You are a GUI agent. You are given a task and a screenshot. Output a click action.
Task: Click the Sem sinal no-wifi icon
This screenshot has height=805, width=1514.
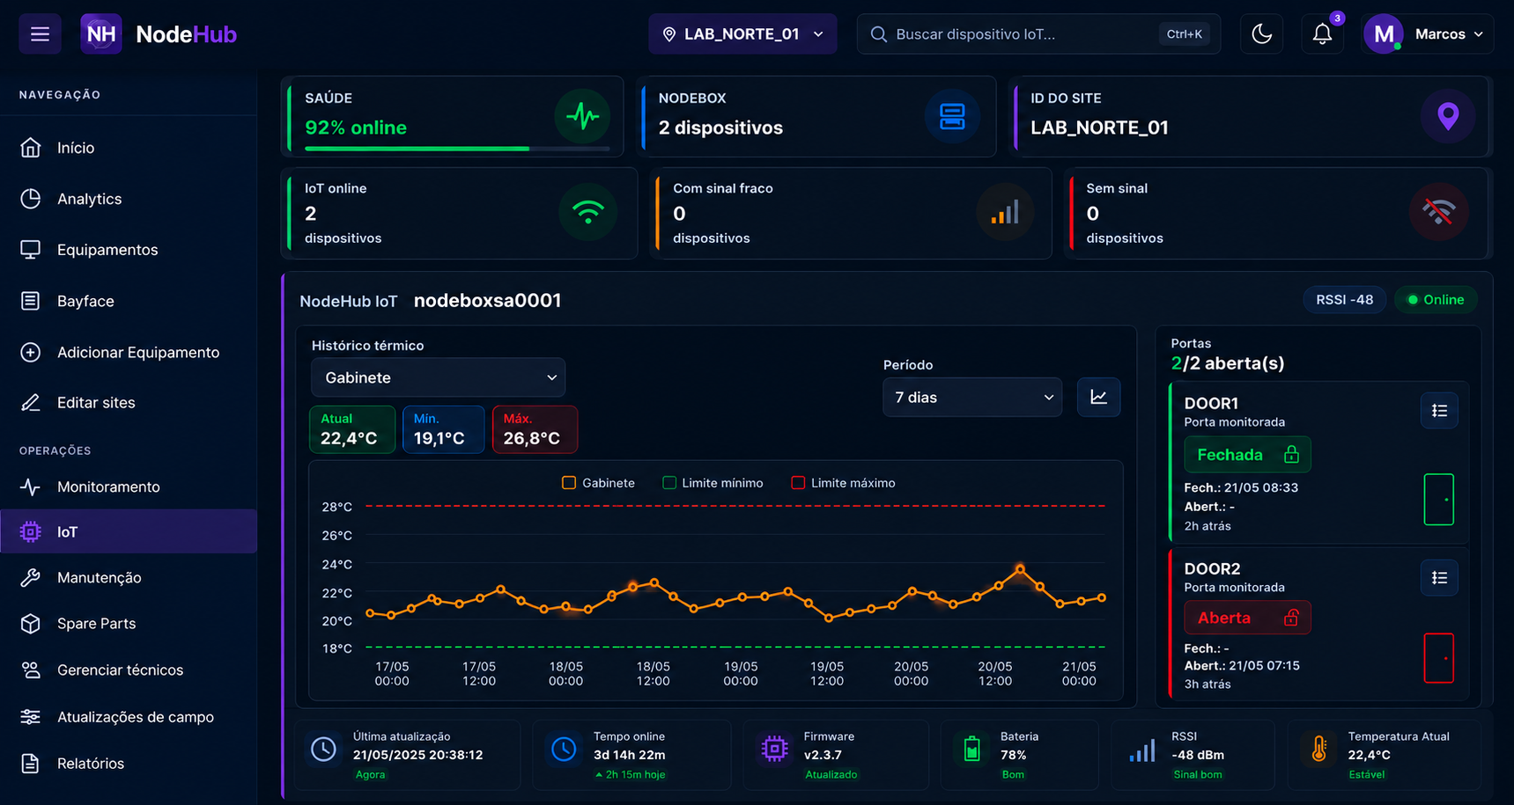[x=1438, y=212]
